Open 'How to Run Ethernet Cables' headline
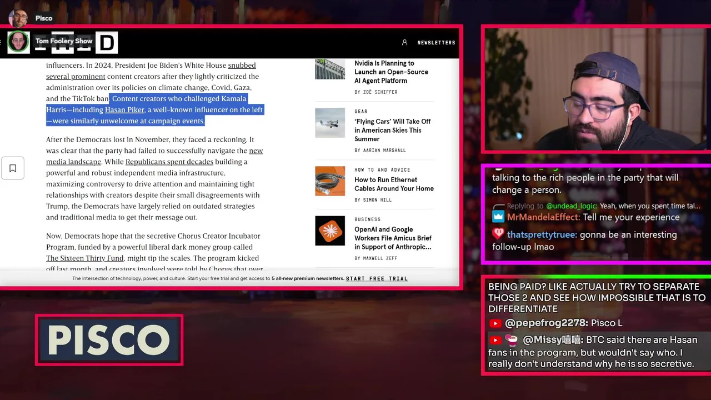Screen dimensions: 711x400 coord(394,184)
